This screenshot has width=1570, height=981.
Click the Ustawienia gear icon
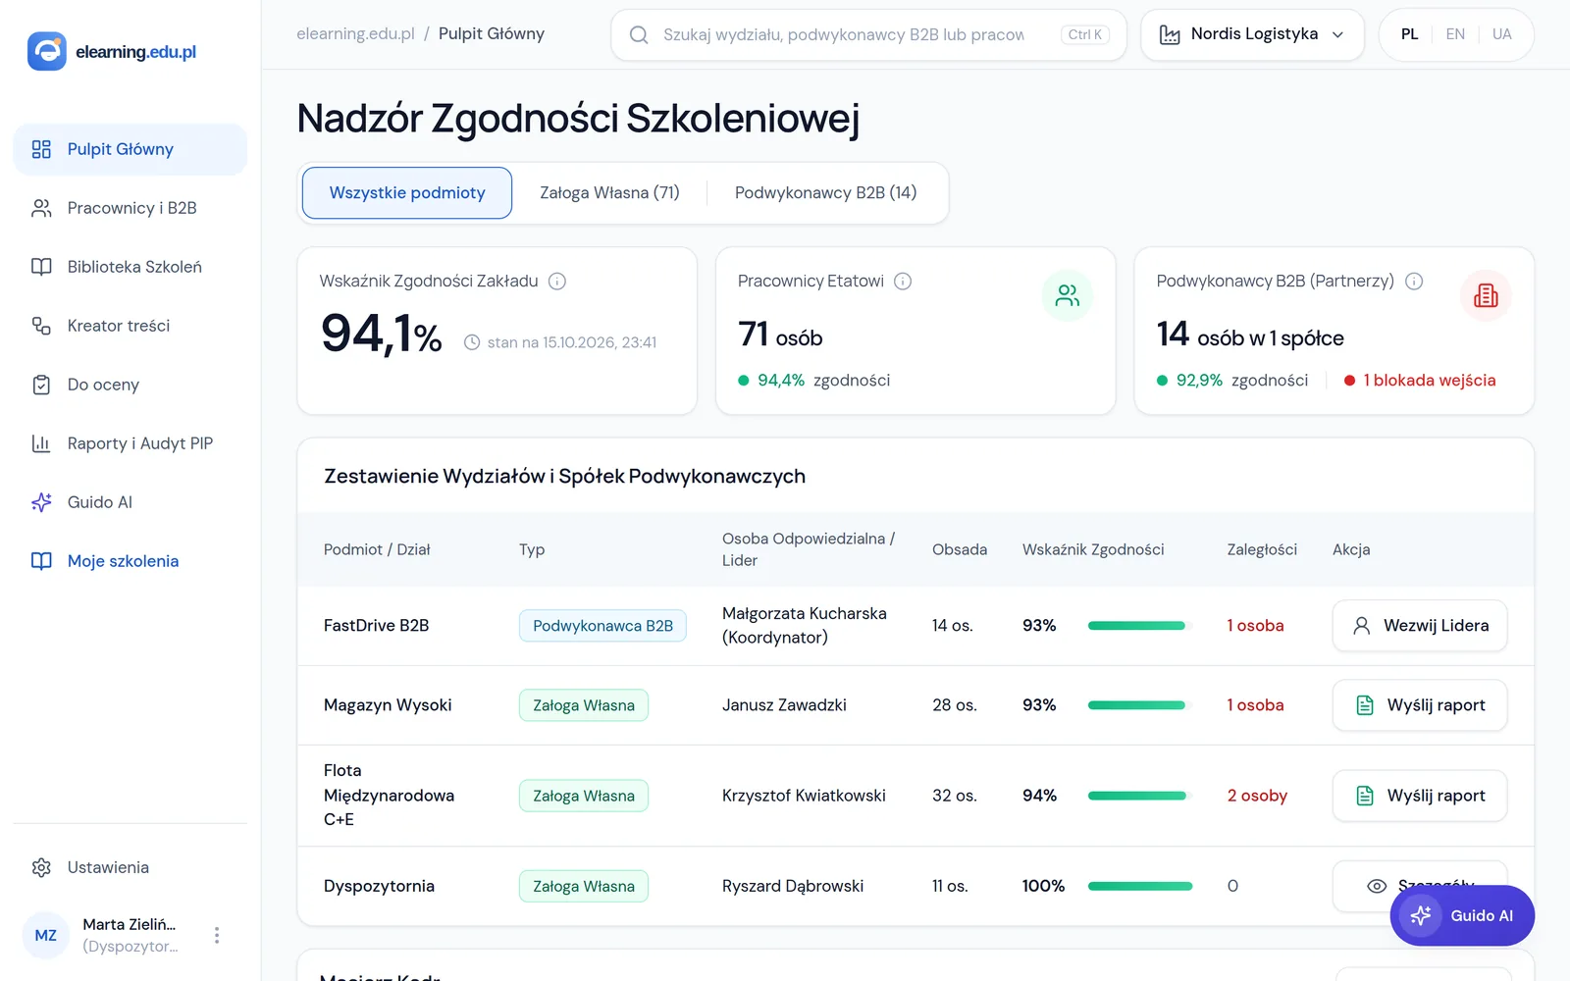pyautogui.click(x=41, y=867)
